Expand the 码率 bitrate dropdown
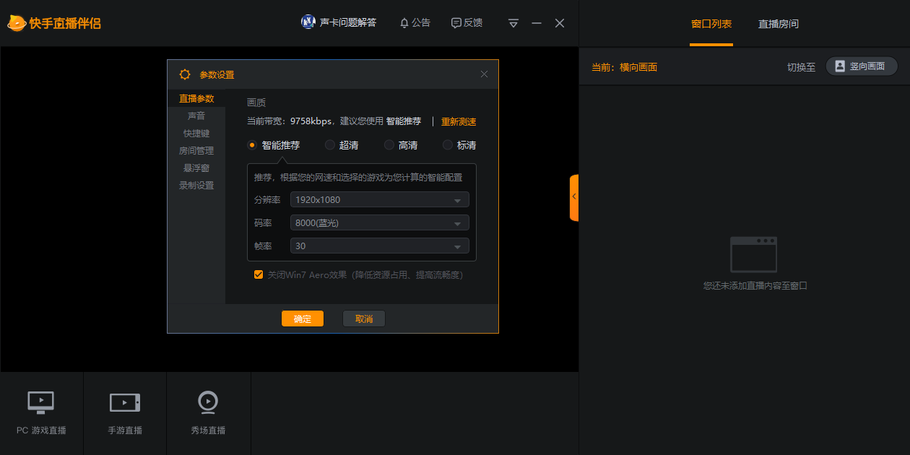Image resolution: width=910 pixels, height=455 pixels. coord(379,222)
